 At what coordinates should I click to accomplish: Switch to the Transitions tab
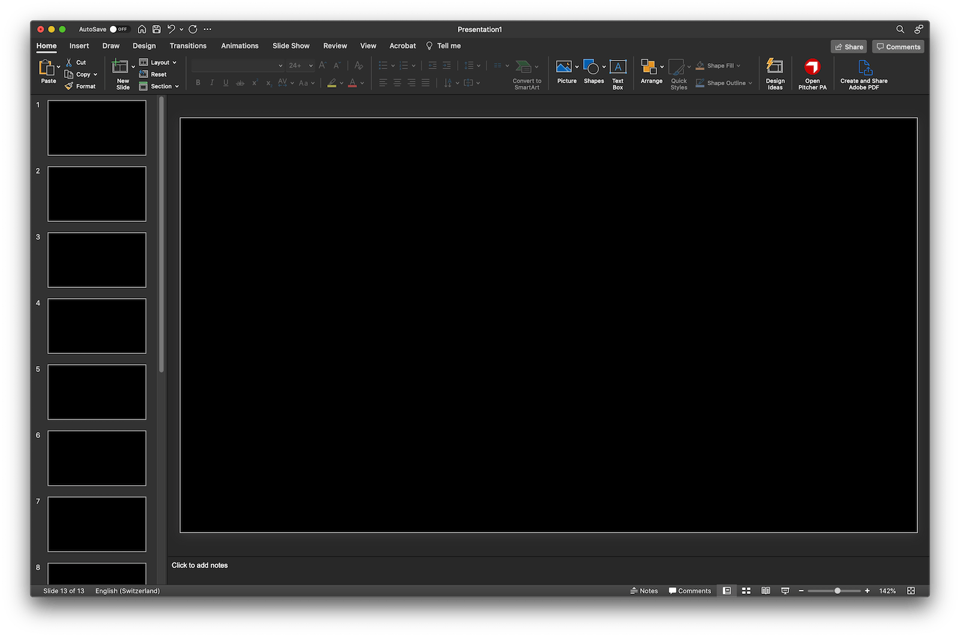point(188,46)
